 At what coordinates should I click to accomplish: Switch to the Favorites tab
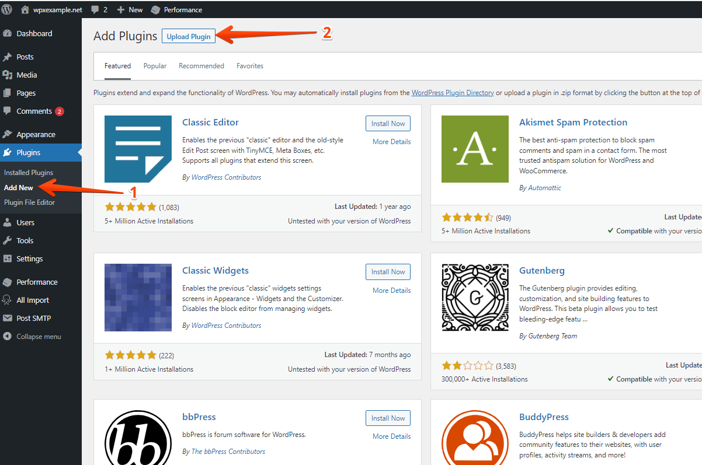tap(250, 66)
